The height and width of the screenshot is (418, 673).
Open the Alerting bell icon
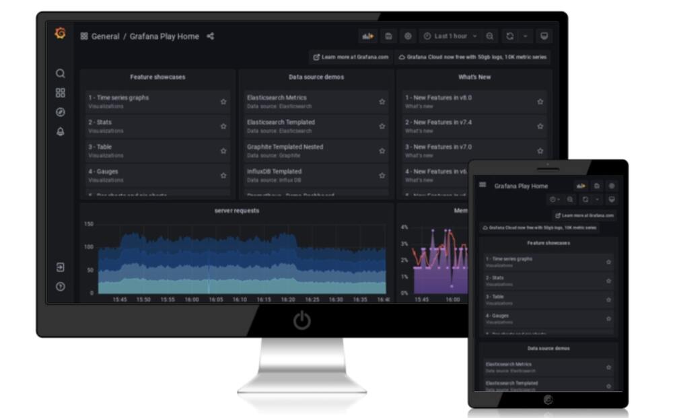(61, 131)
